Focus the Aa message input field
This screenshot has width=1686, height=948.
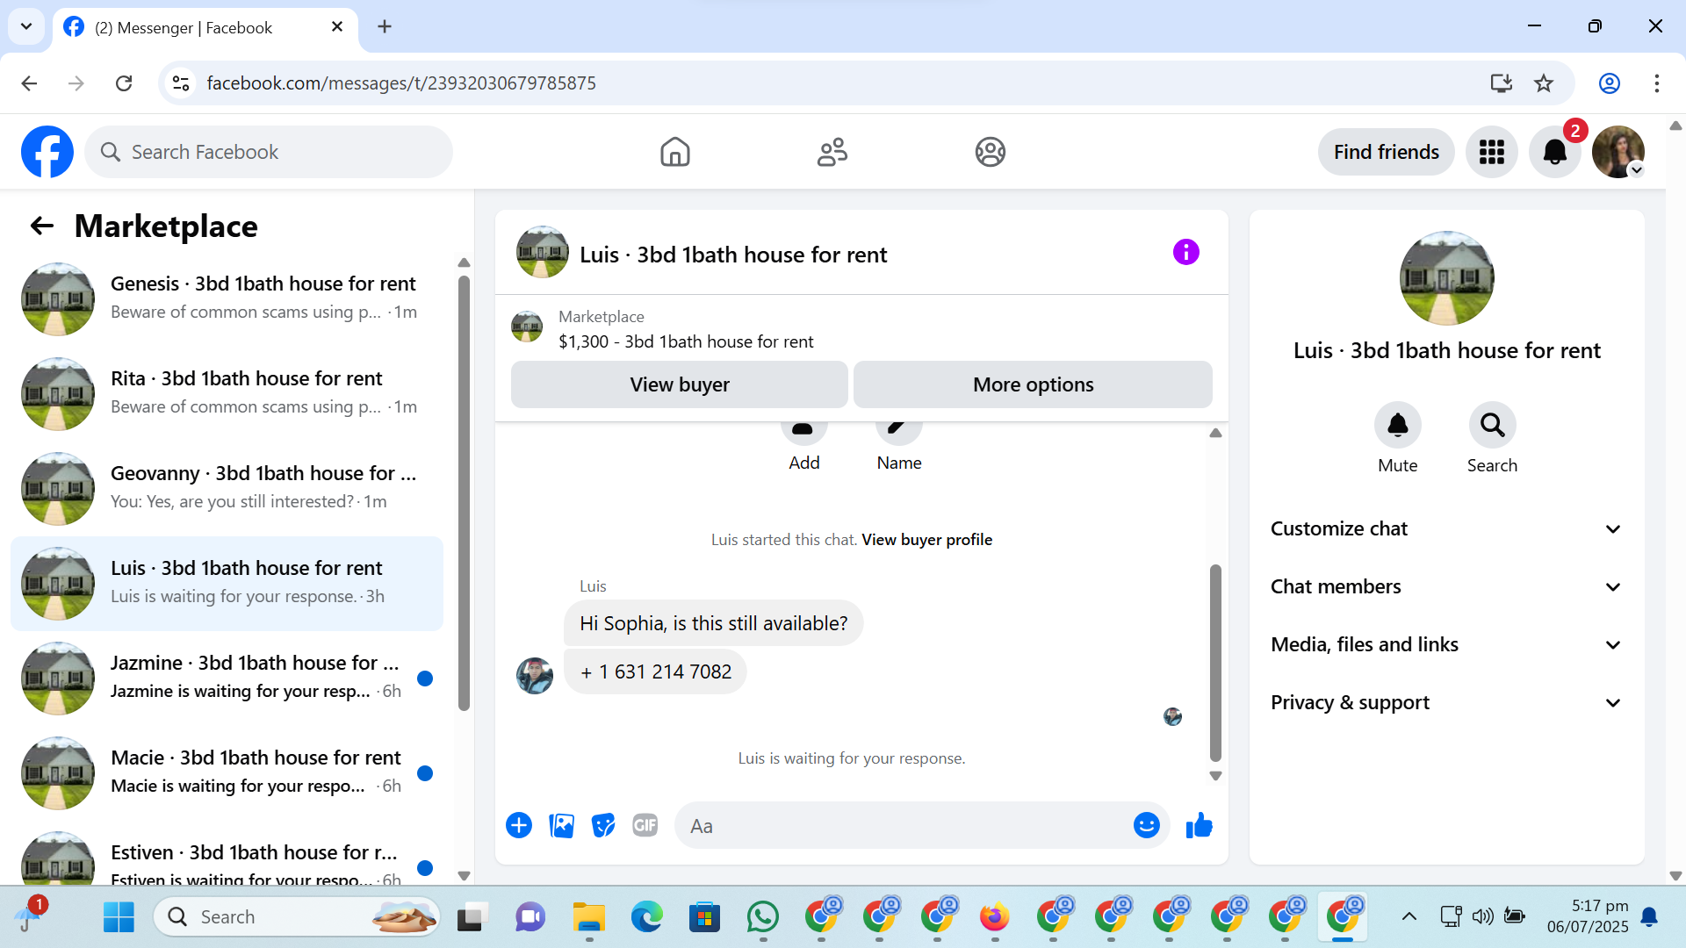pyautogui.click(x=921, y=825)
